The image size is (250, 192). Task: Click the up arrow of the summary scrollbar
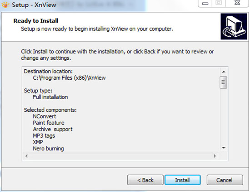[x=224, y=72]
